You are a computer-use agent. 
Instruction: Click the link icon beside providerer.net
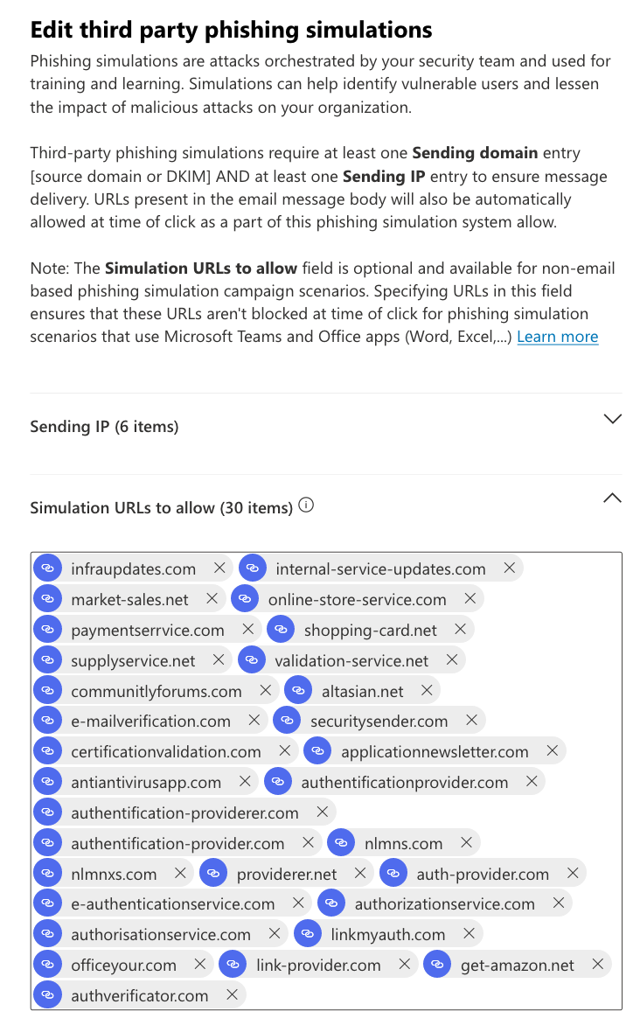213,874
